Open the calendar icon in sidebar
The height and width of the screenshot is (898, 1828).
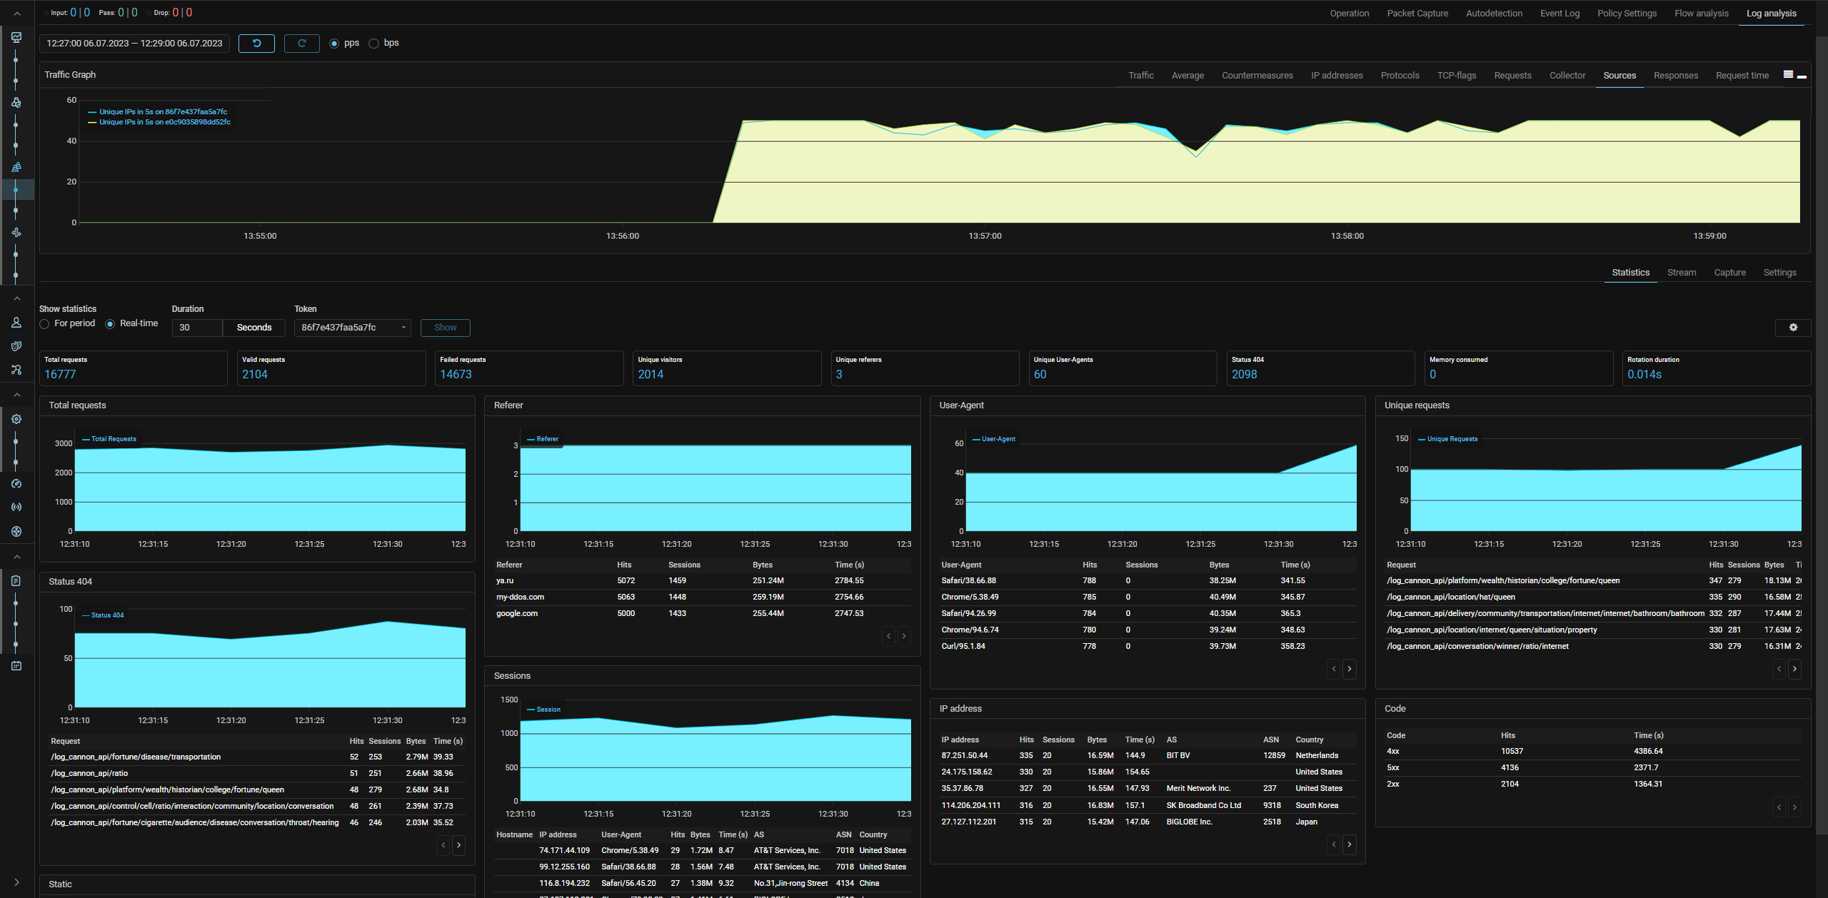[x=16, y=666]
